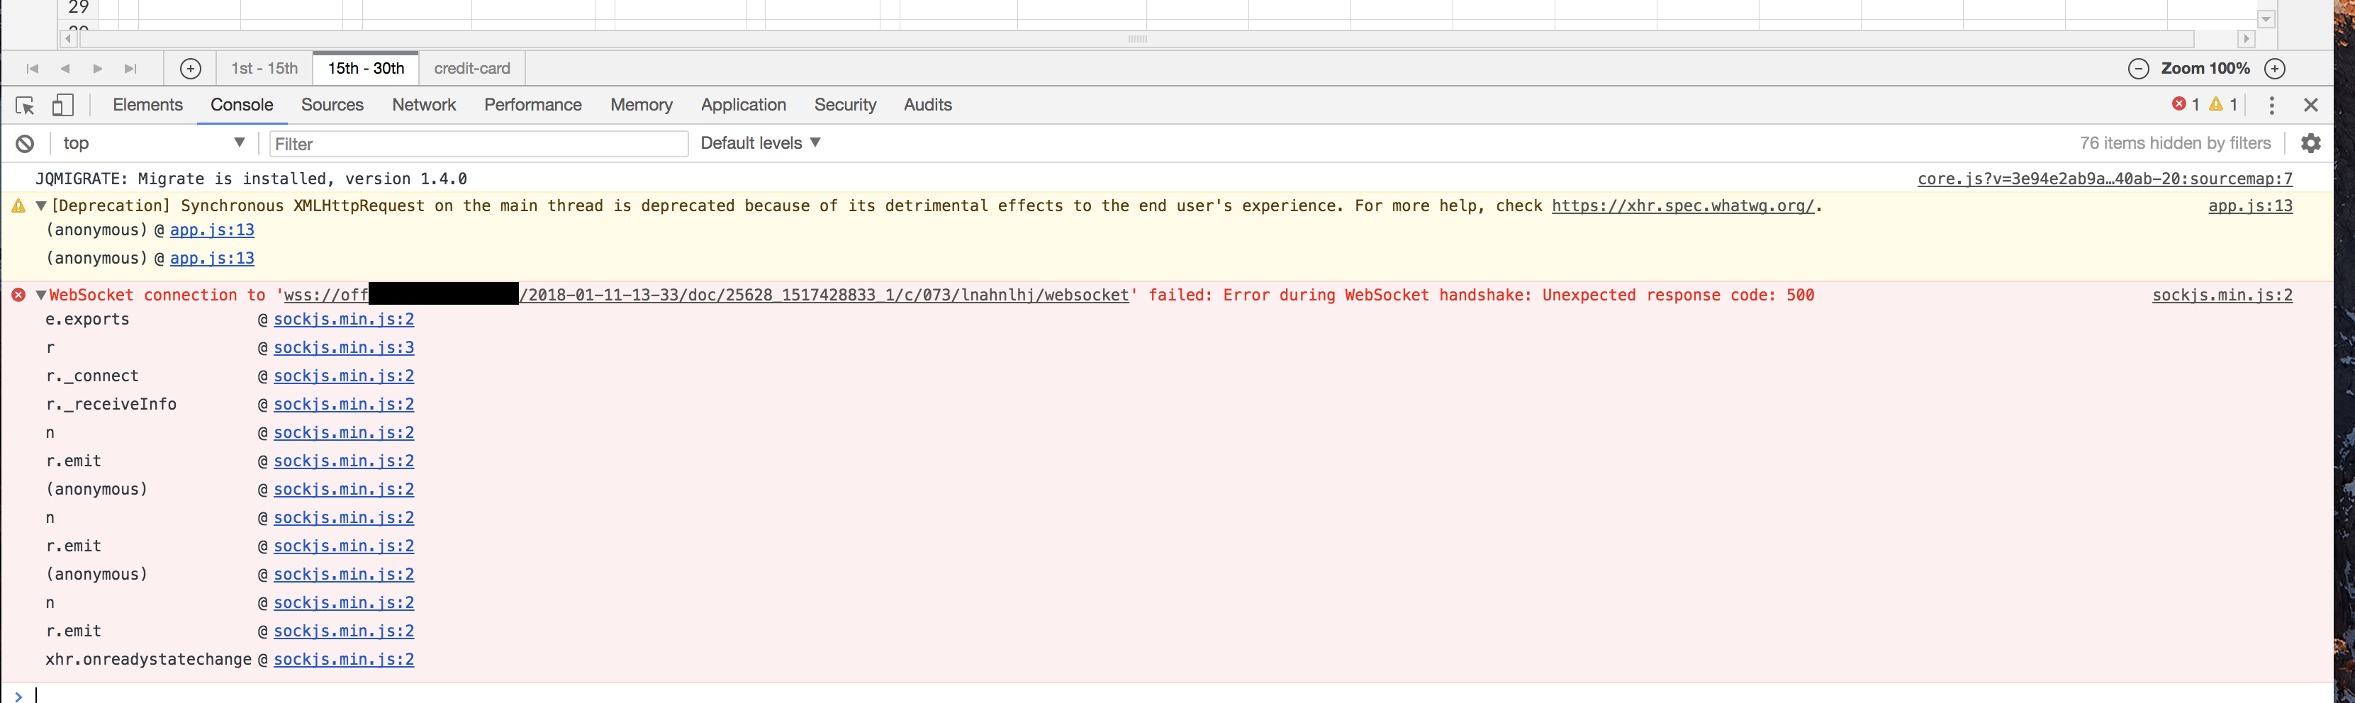Open the Performance tab
Image resolution: width=2355 pixels, height=703 pixels.
[x=533, y=105]
